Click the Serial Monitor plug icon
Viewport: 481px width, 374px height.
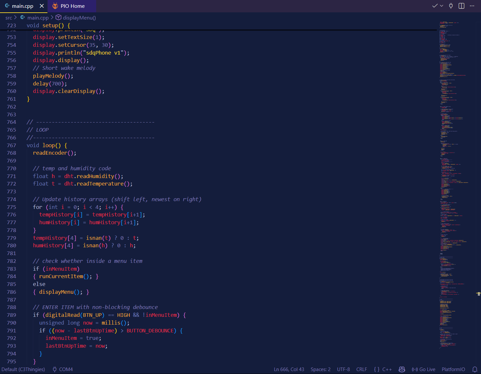(451, 6)
